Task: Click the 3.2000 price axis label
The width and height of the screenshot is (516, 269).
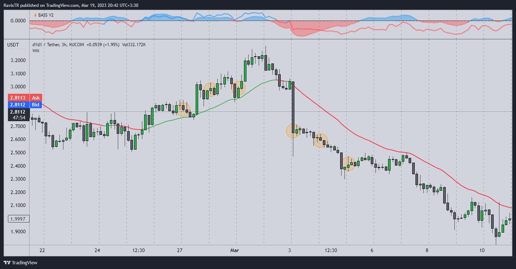Action: (18, 61)
